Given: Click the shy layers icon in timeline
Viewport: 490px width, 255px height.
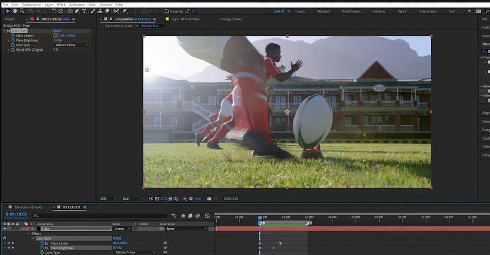Looking at the screenshot, I should tap(183, 216).
